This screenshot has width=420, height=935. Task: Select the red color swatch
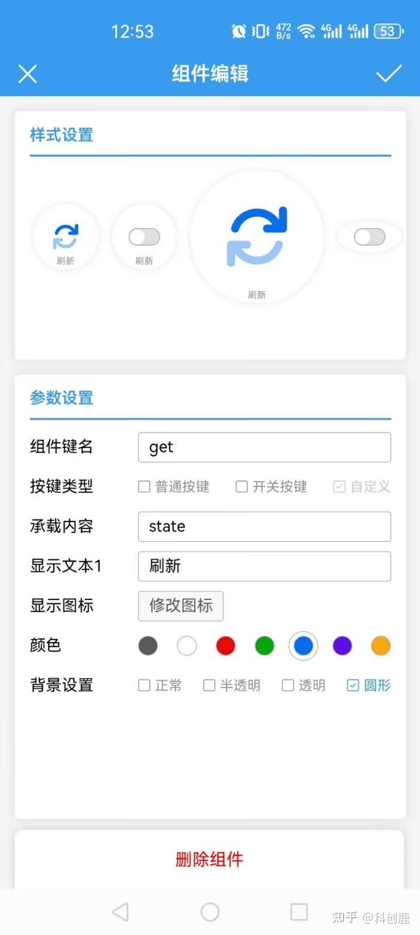[x=225, y=645]
